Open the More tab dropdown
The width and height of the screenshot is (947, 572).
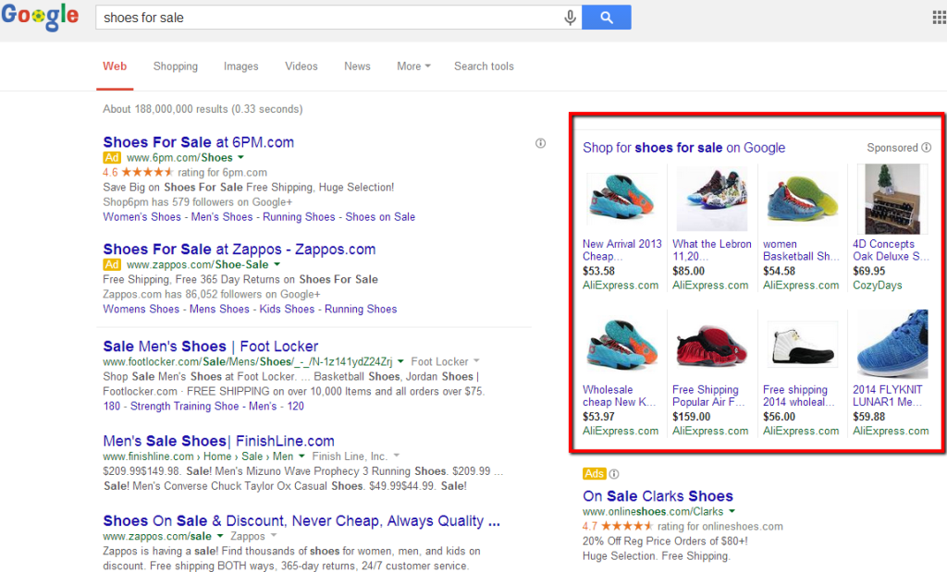pyautogui.click(x=412, y=66)
